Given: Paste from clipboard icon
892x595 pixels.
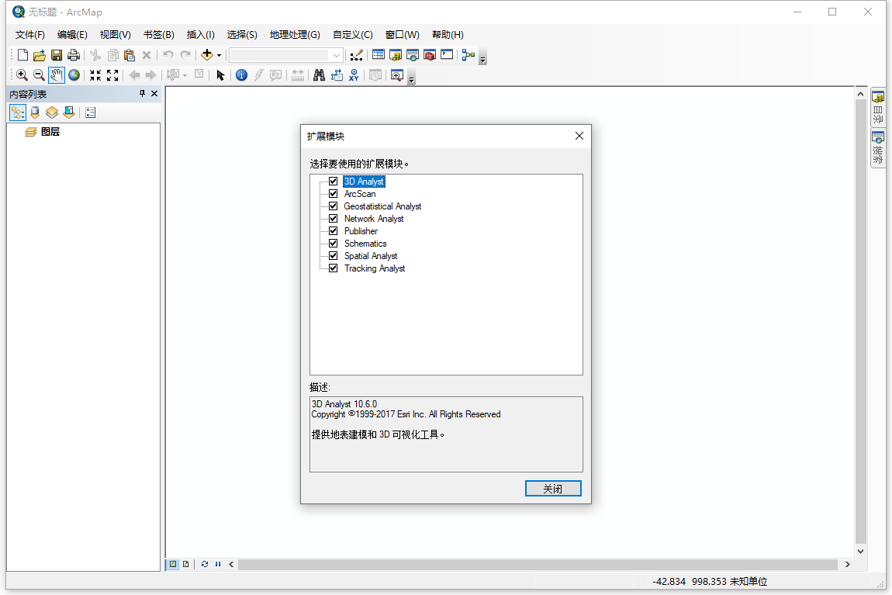Looking at the screenshot, I should point(130,55).
